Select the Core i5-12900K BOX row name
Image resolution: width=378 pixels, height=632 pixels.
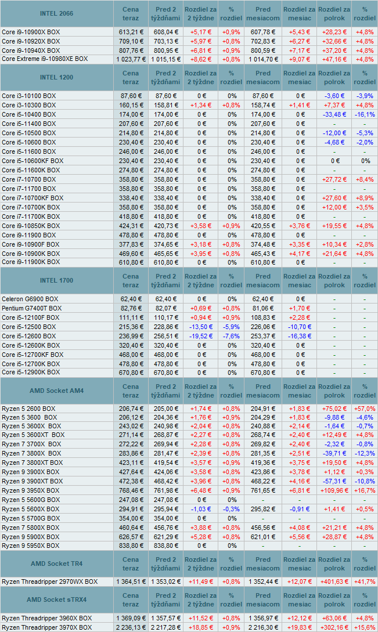point(31,373)
